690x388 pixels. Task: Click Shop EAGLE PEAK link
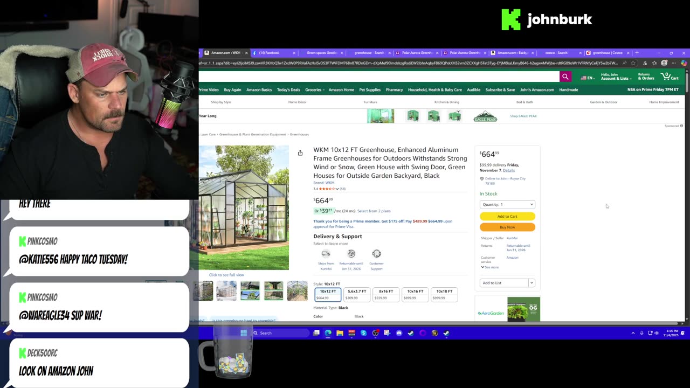[523, 116]
